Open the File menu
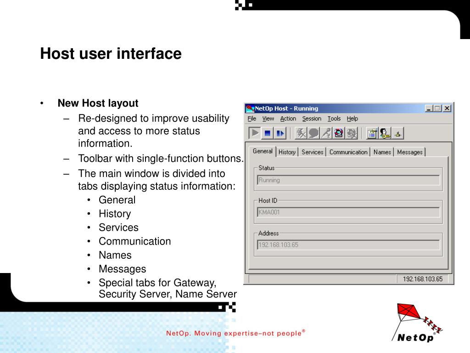The height and width of the screenshot is (353, 470). (x=252, y=119)
